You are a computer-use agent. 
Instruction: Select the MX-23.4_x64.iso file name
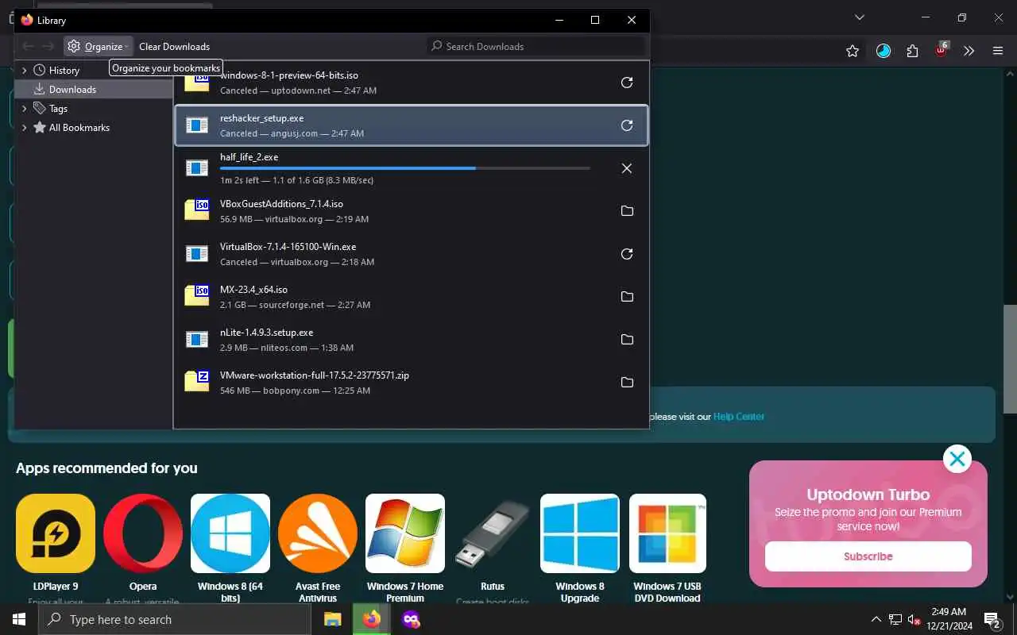point(253,290)
